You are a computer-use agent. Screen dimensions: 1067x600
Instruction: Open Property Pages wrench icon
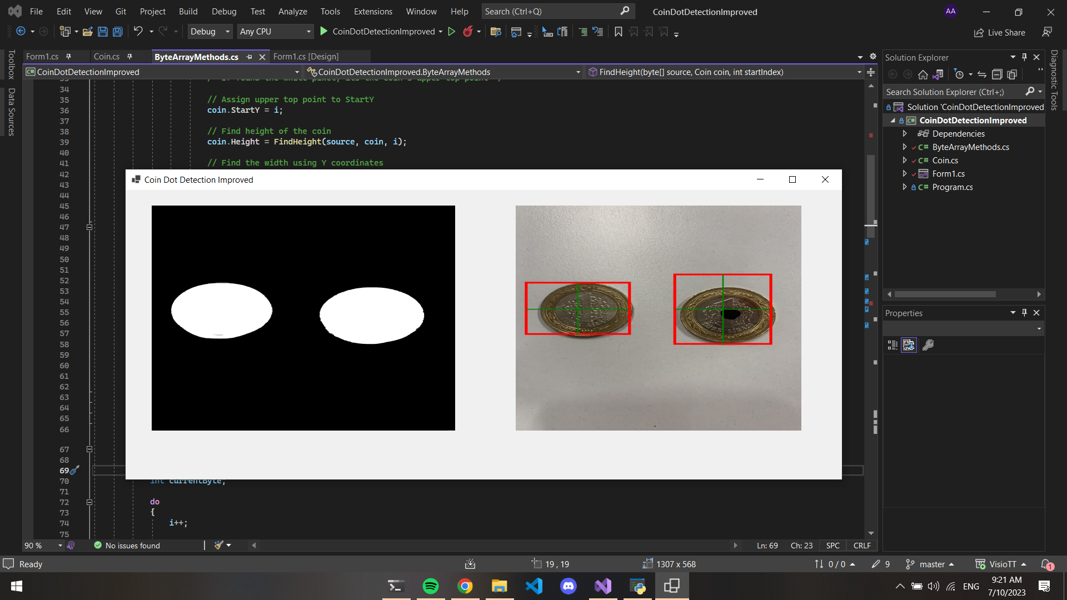point(928,345)
